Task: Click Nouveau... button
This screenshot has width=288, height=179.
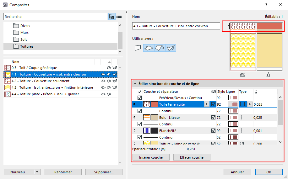Action: coord(19,172)
